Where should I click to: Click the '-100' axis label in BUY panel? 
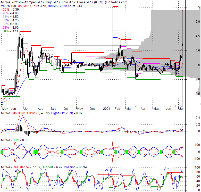(197, 159)
